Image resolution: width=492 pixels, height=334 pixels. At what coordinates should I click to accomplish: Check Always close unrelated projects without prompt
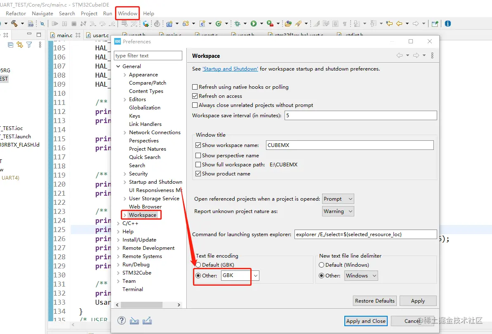[x=195, y=105]
